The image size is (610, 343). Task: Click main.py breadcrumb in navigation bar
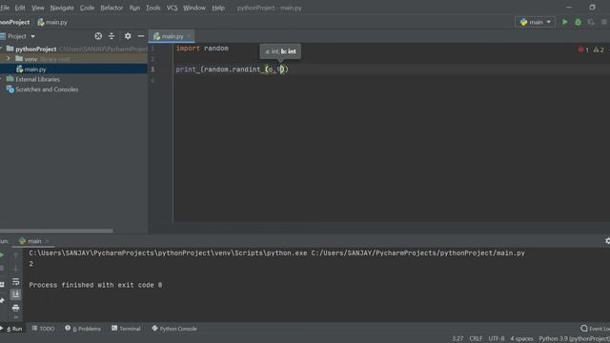pos(52,22)
